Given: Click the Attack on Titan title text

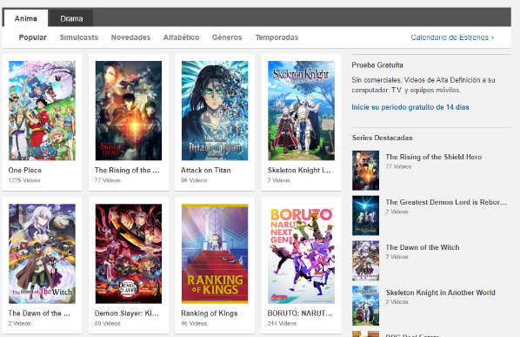Looking at the screenshot, I should (x=205, y=171).
